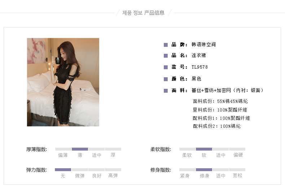The image size is (285, 187).
Task: Click the 微弹 elasticity label
Action: [x=80, y=176]
